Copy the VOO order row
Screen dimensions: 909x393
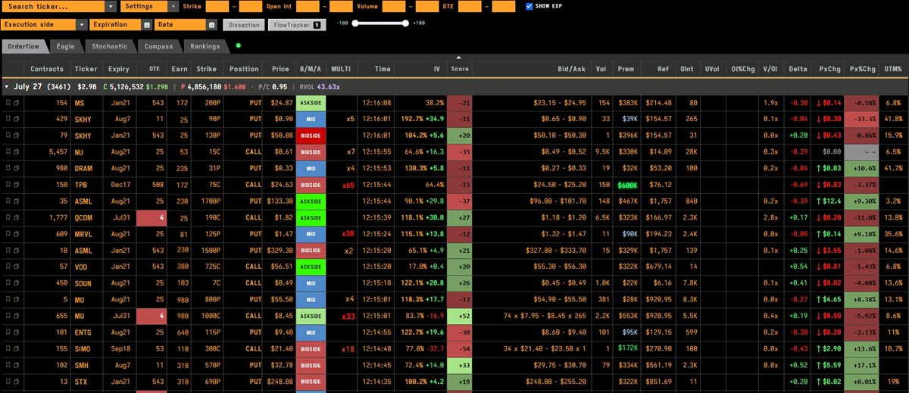pos(16,267)
